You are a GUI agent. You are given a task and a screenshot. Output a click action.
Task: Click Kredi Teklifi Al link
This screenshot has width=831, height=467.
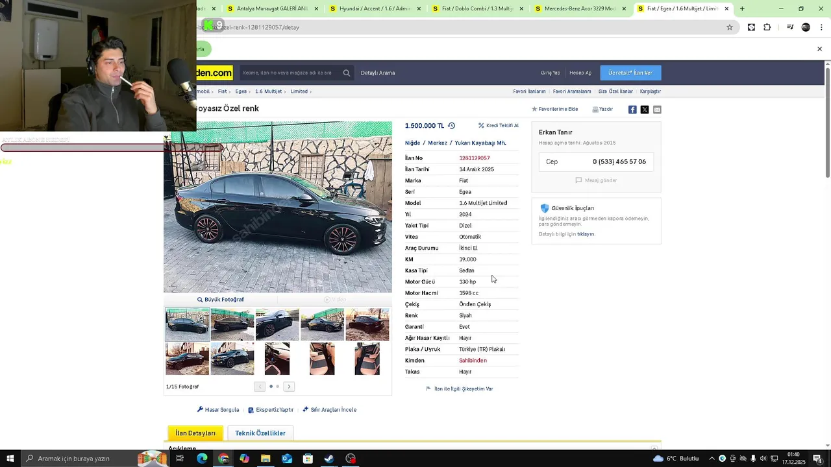click(x=499, y=126)
